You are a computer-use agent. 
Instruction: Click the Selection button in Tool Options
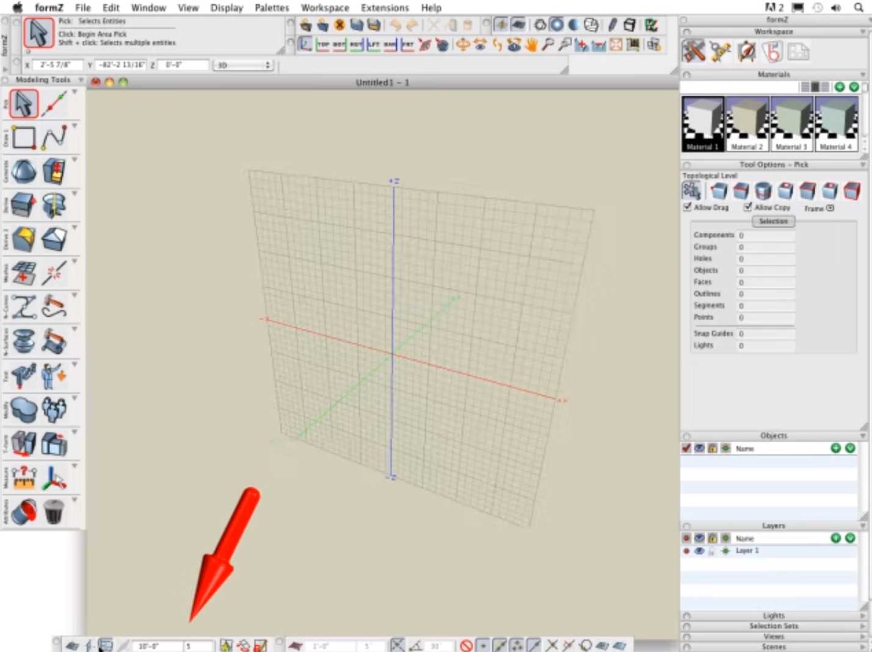(x=773, y=221)
